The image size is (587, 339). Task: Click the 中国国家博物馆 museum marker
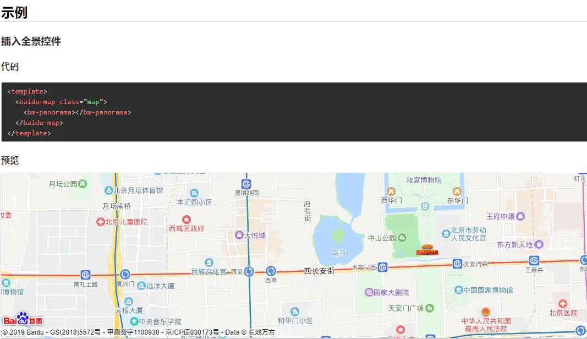point(458,290)
